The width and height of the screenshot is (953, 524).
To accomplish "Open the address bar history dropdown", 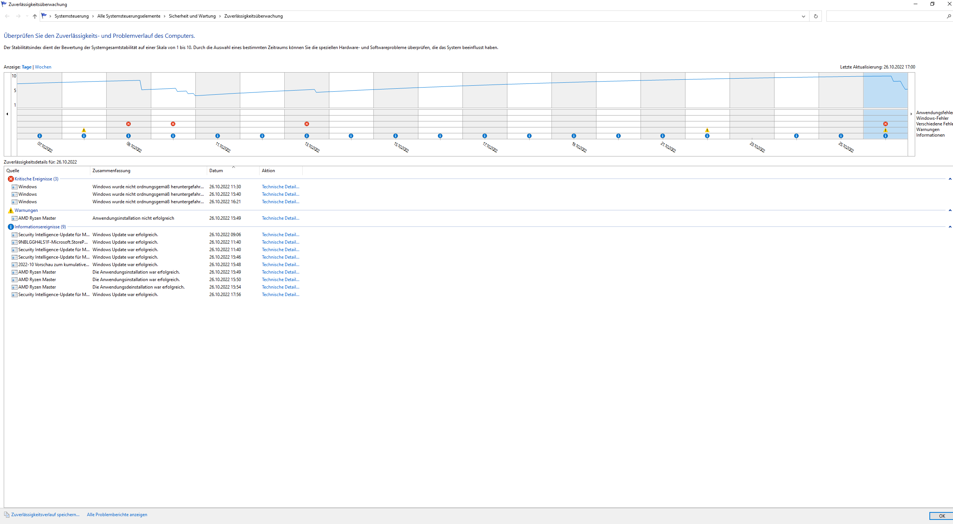I will [x=804, y=16].
